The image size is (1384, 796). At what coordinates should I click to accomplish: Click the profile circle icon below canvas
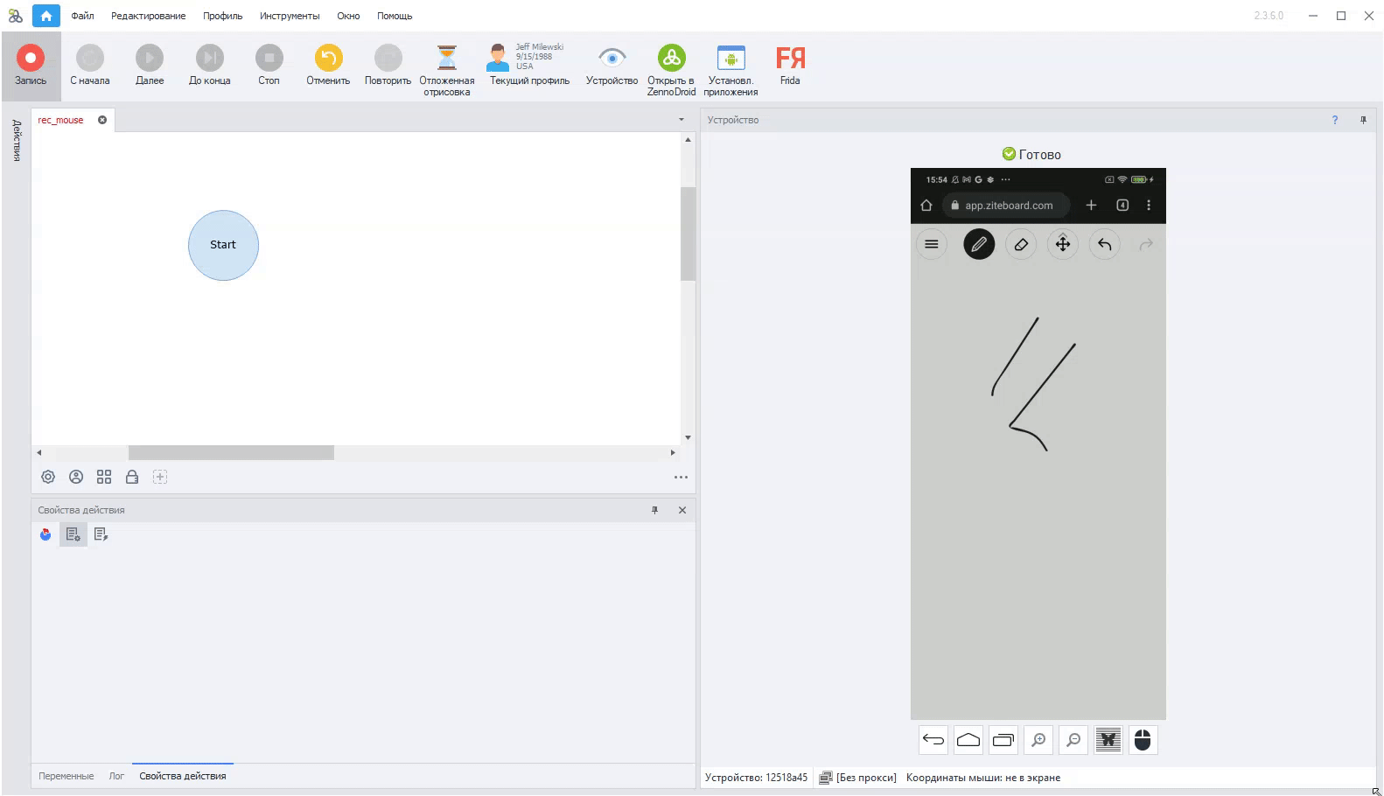76,477
